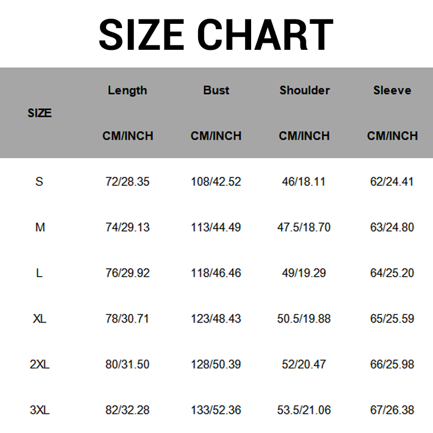The image size is (433, 433).
Task: Select the 3XL length value 82/32.28
Action: tap(127, 410)
